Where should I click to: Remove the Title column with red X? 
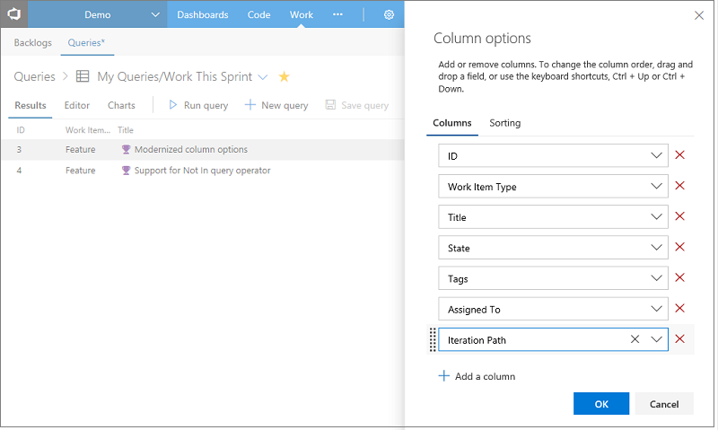pos(680,216)
